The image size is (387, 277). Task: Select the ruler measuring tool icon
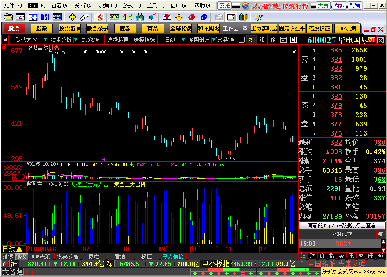[85, 17]
